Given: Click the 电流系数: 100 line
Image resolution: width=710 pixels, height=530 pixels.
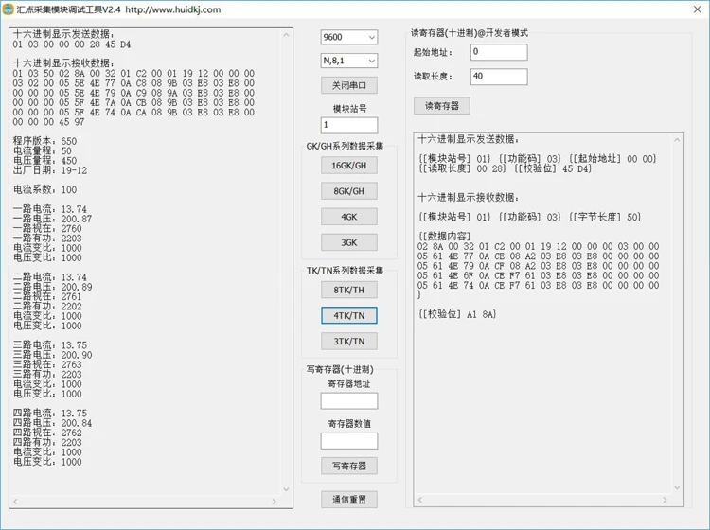Looking at the screenshot, I should pyautogui.click(x=44, y=189).
